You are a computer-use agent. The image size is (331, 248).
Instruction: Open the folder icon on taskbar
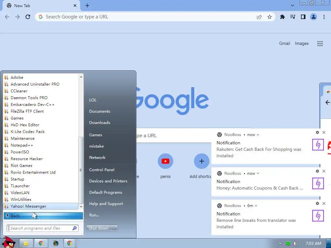[x=26, y=243]
